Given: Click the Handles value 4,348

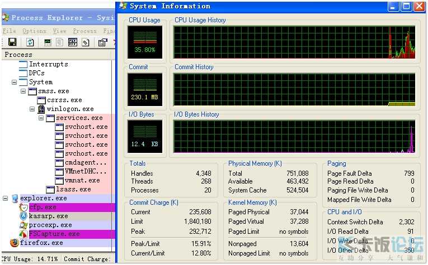Looking at the screenshot, I should click(x=204, y=174).
